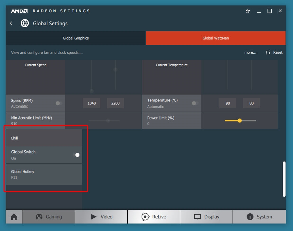The height and width of the screenshot is (231, 293).
Task: Open the Display section
Action: (x=206, y=217)
